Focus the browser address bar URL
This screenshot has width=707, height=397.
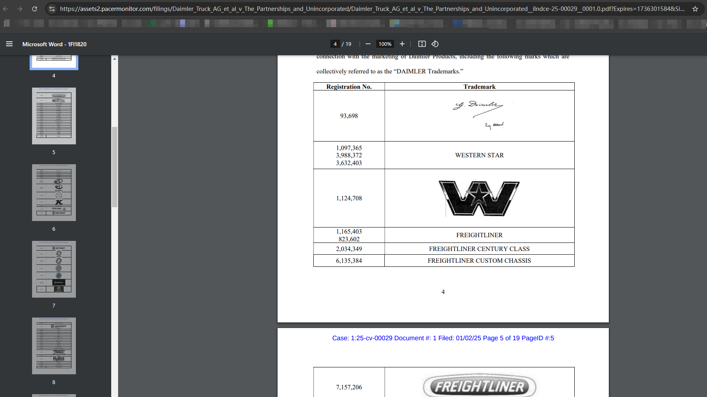click(x=372, y=9)
